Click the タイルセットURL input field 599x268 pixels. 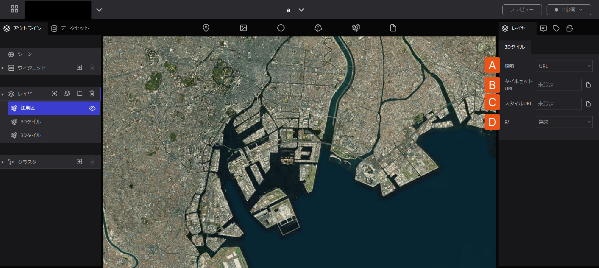pyautogui.click(x=558, y=85)
